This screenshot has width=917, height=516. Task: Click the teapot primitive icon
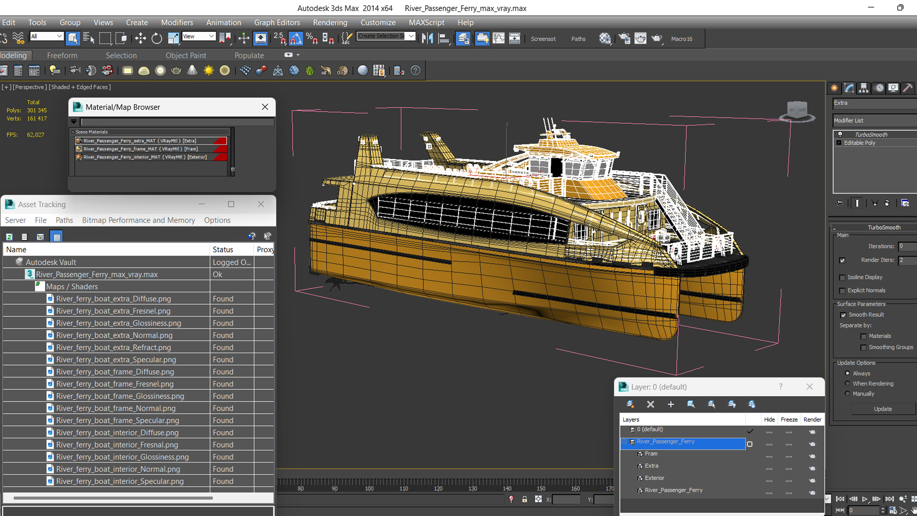point(176,71)
